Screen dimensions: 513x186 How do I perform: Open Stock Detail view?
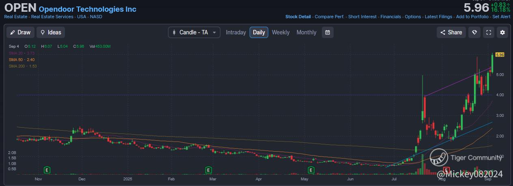click(x=298, y=17)
